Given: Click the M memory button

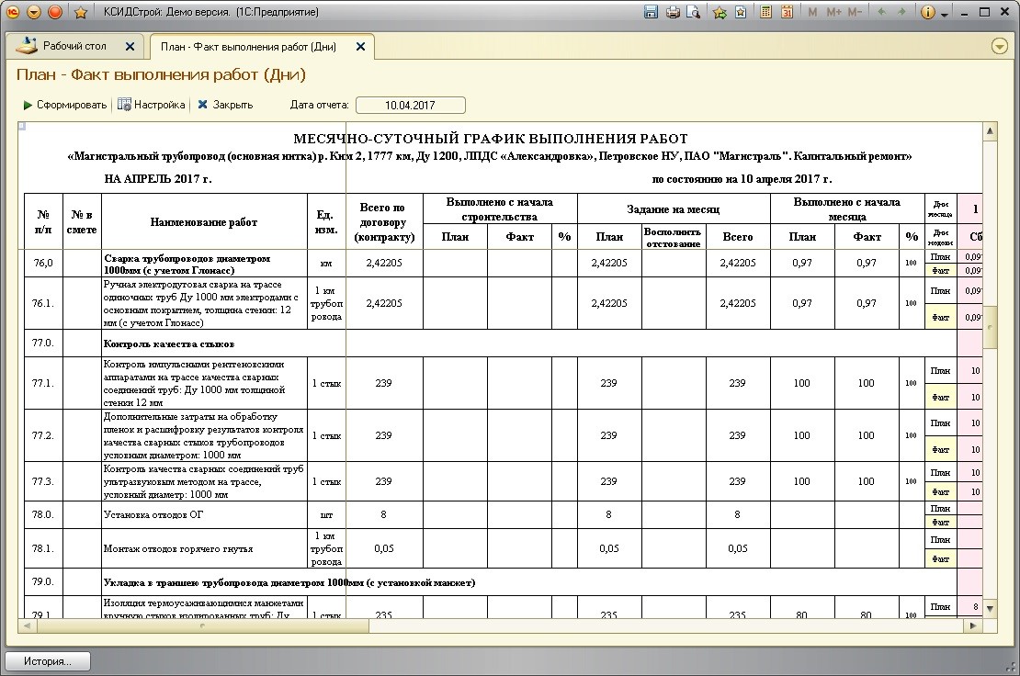Looking at the screenshot, I should (812, 12).
